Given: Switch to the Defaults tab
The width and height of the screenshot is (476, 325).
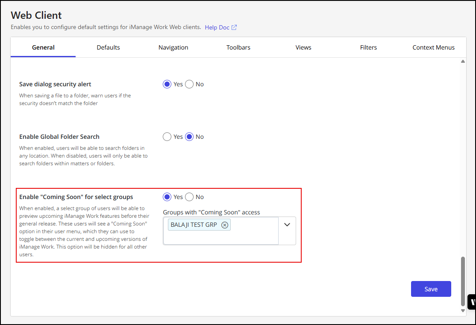Looking at the screenshot, I should (108, 47).
